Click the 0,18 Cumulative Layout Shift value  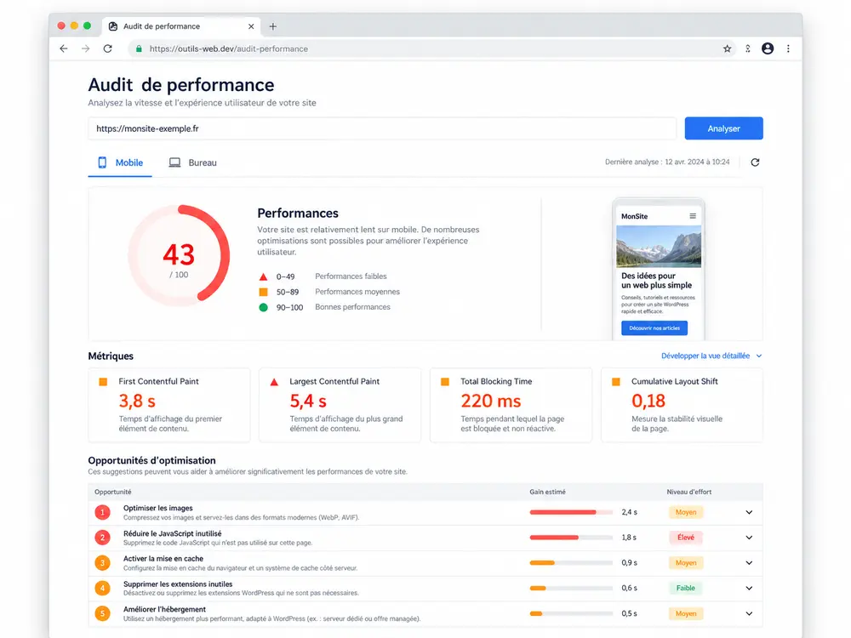648,402
